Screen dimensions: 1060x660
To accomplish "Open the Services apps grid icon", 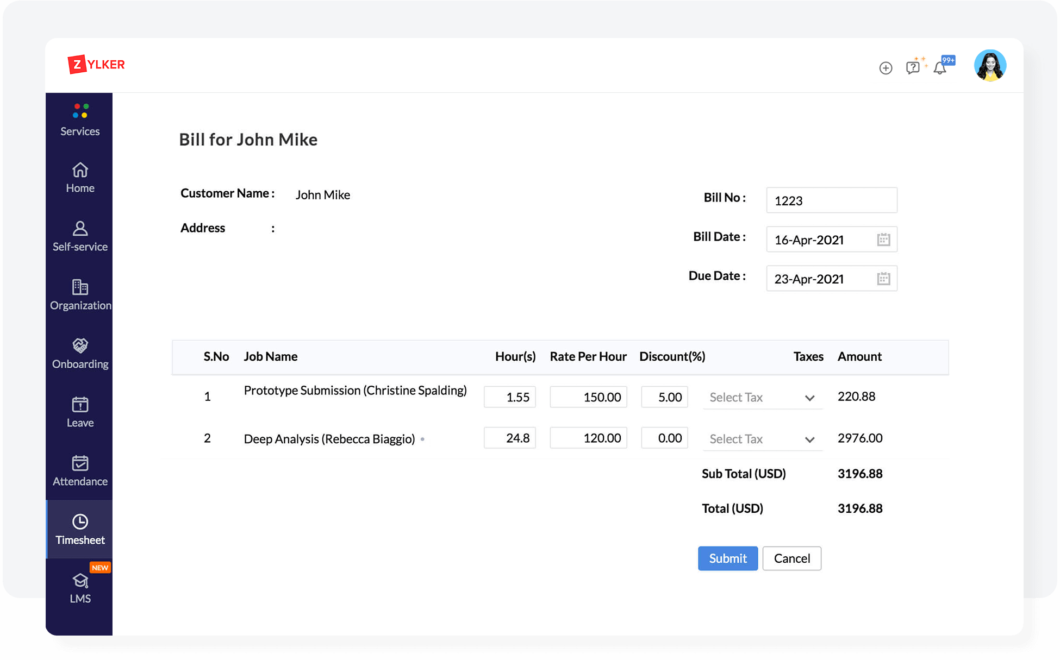I will [80, 111].
